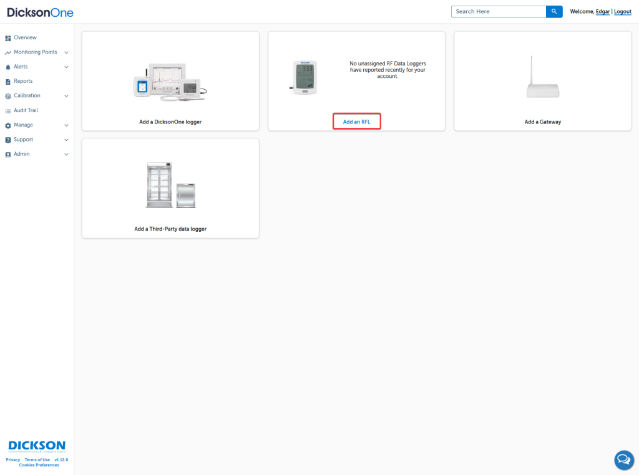Click the Calibration target icon
Screen dimensions: 639x475
click(x=8, y=96)
